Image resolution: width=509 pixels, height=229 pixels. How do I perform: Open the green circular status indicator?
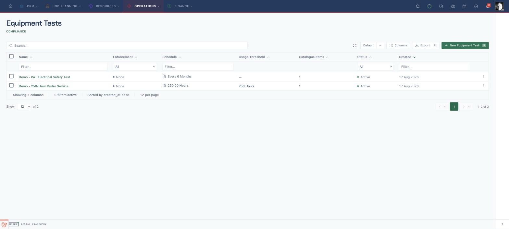(x=429, y=6)
